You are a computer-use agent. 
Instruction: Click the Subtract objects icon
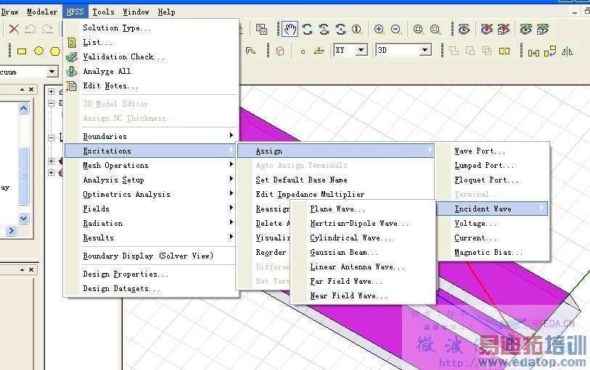pyautogui.click(x=470, y=51)
